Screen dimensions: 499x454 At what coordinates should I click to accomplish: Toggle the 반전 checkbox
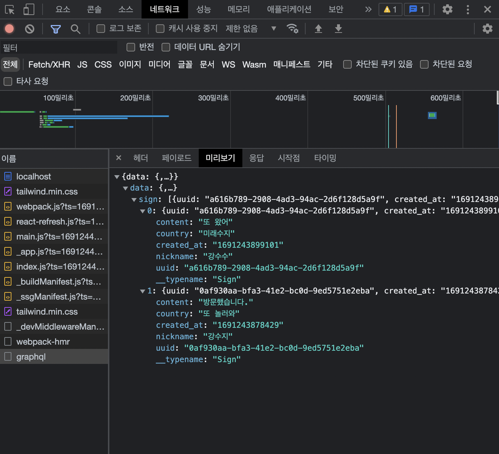pyautogui.click(x=131, y=47)
